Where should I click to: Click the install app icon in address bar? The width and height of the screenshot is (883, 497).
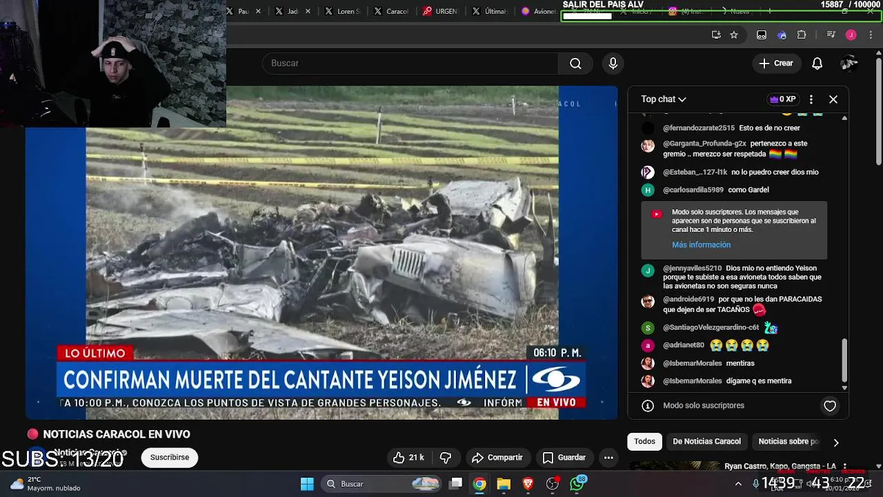coord(716,35)
